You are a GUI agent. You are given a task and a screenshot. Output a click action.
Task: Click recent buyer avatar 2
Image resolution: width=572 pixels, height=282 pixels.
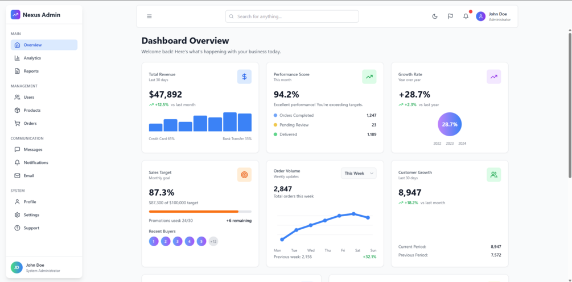point(166,241)
